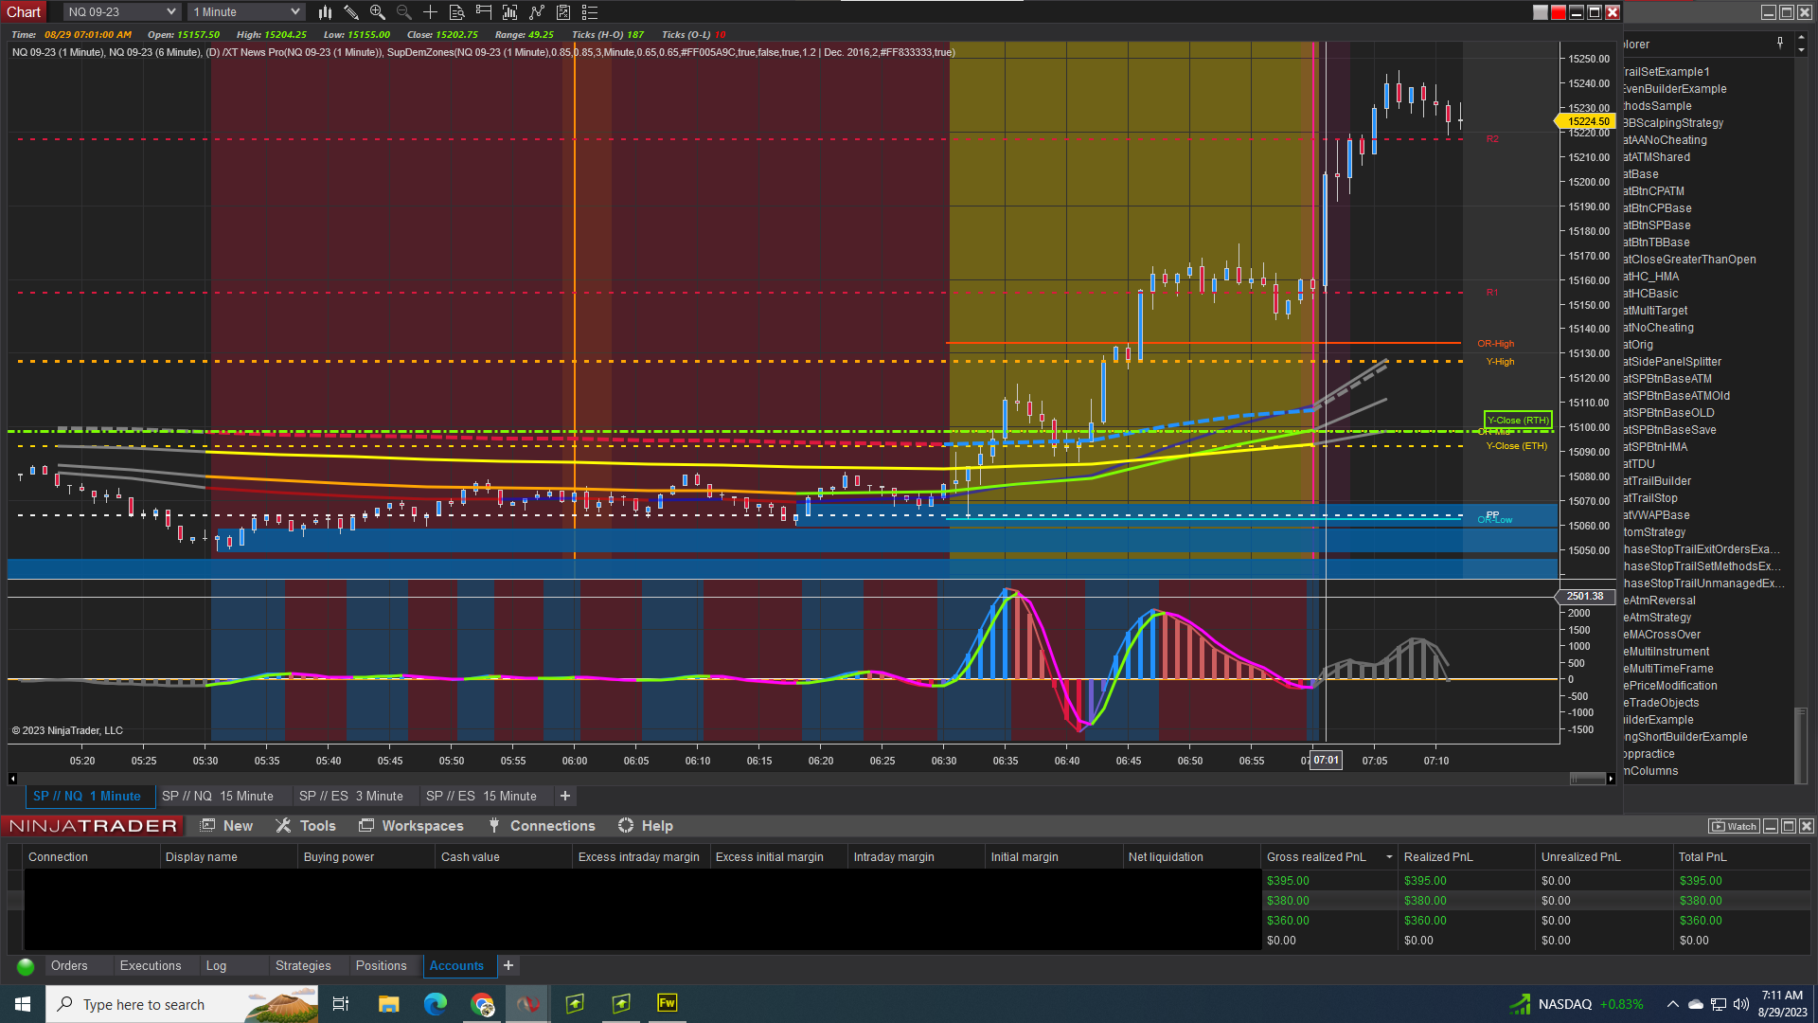Viewport: 1818px width, 1023px height.
Task: Open the Workspaces menu
Action: click(412, 826)
